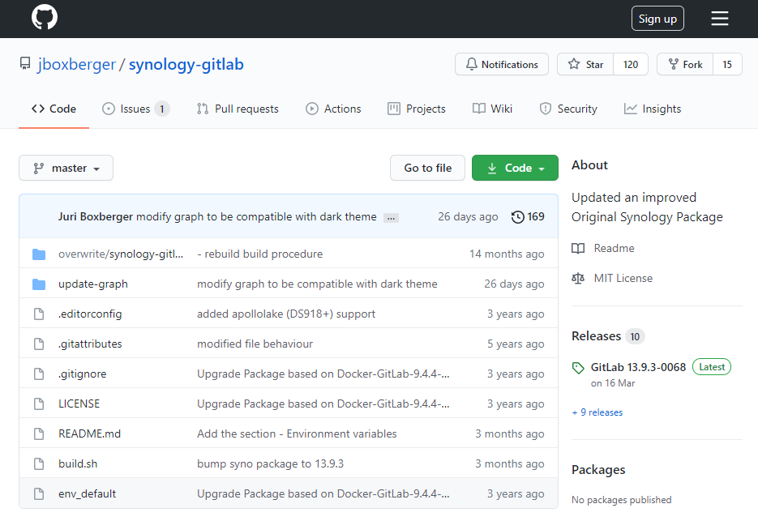Open the Issues tab
The image size is (758, 521).
tap(135, 109)
